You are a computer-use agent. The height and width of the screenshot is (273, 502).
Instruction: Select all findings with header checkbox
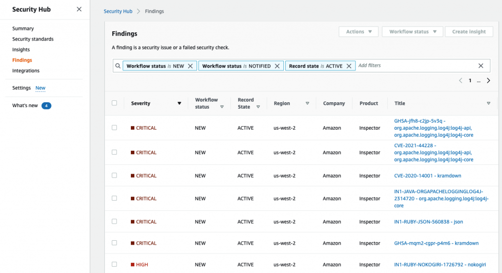point(114,103)
